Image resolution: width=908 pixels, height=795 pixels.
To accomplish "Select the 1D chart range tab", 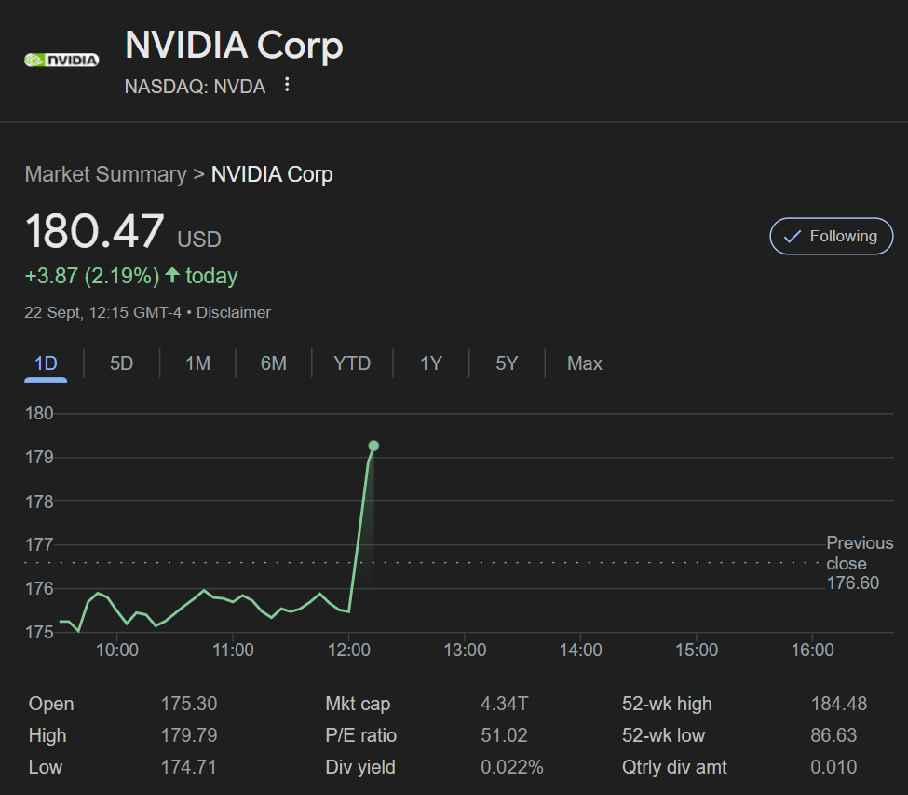I will [46, 363].
